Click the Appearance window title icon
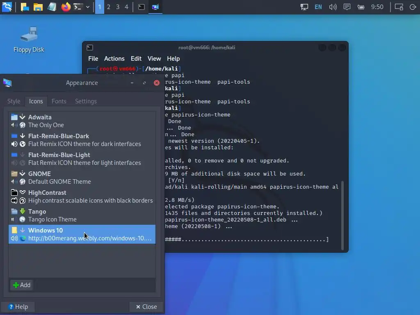This screenshot has width=420, height=315. click(7, 83)
